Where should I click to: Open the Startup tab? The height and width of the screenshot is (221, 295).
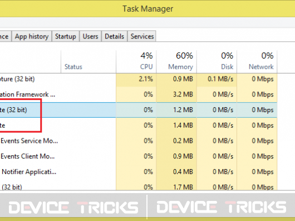click(66, 36)
